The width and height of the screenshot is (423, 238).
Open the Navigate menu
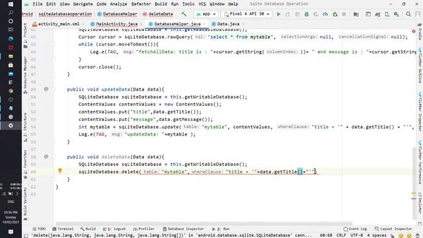click(83, 4)
